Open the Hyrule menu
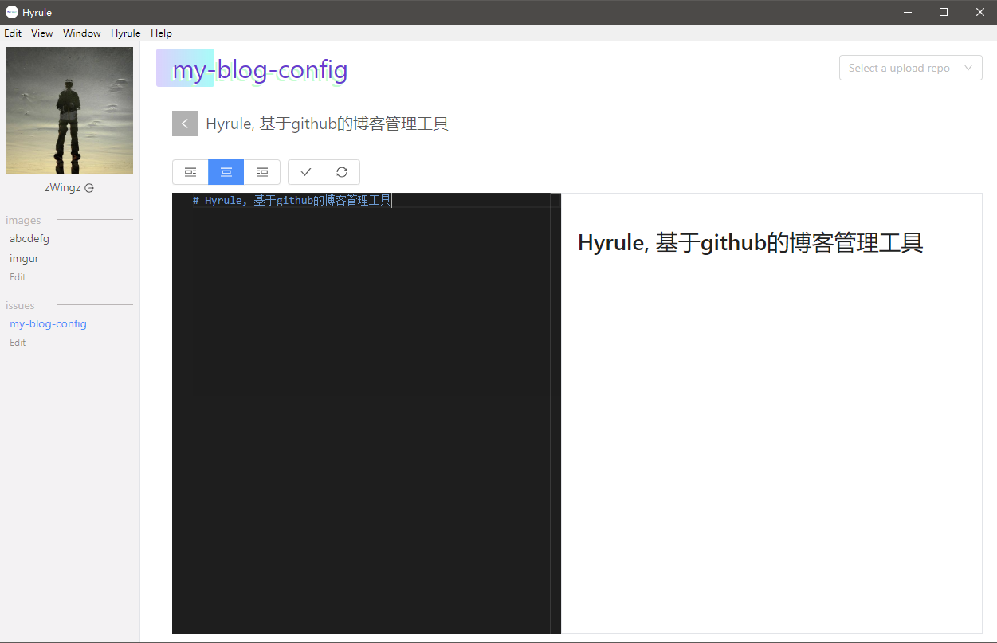Image resolution: width=997 pixels, height=643 pixels. [126, 33]
